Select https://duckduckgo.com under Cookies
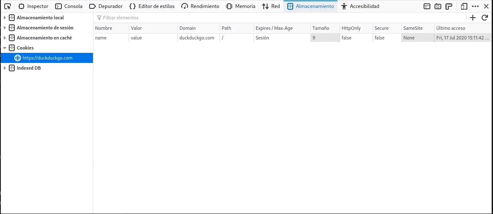 pos(47,58)
